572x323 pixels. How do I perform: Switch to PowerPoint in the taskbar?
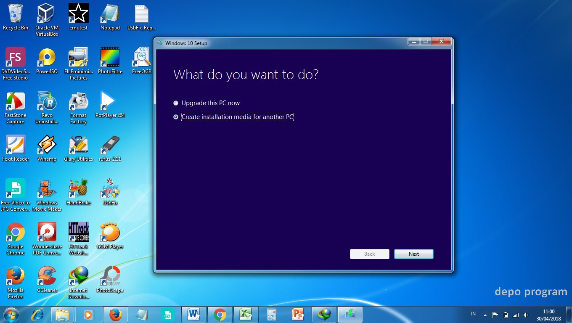pos(298,315)
